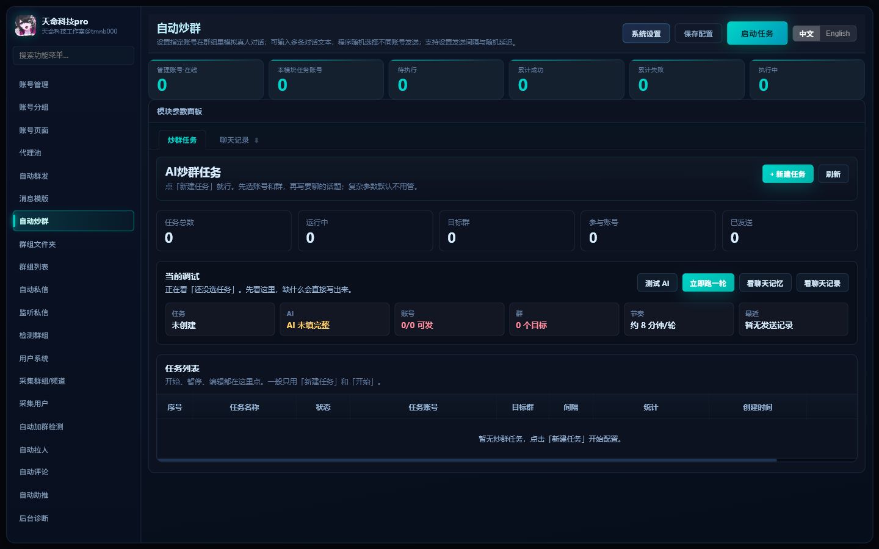879x549 pixels.
Task: Refresh the task panel with 刷新
Action: 833,174
